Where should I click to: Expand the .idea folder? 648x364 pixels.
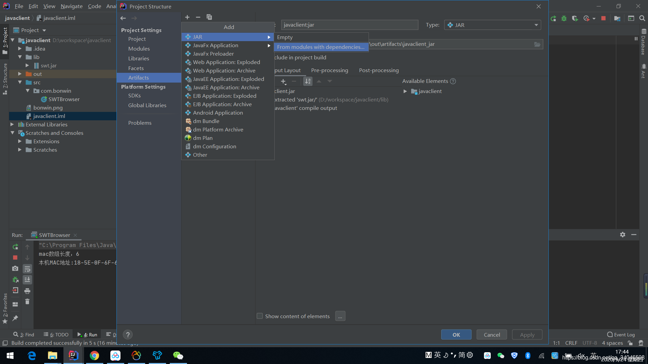[20, 49]
